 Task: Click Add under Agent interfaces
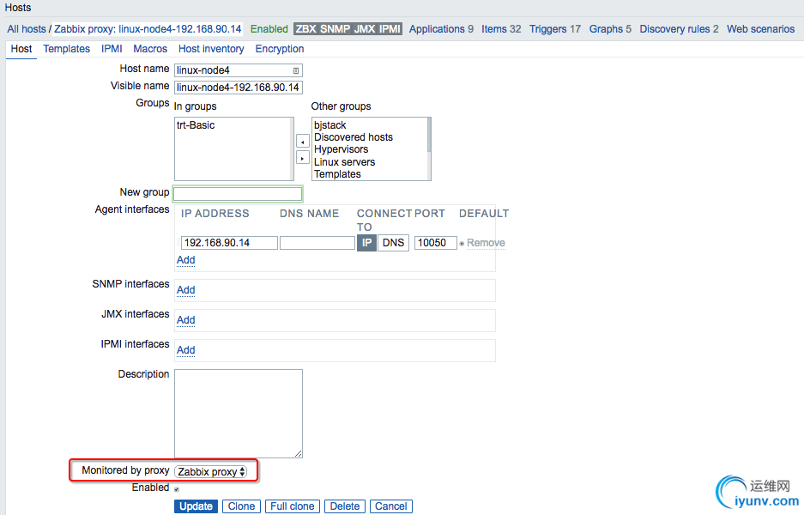coord(185,260)
